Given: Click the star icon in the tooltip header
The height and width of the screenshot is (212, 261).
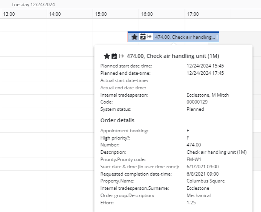Looking at the screenshot, I should click(107, 56).
